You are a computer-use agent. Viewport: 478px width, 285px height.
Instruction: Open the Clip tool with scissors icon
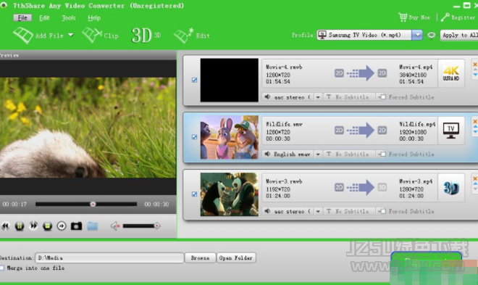click(x=100, y=36)
